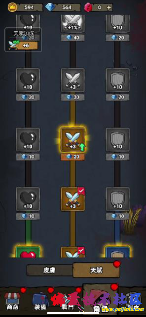Select the shield +10 talent costing 10 gems in third row
The height and width of the screenshot is (317, 146).
point(118,139)
